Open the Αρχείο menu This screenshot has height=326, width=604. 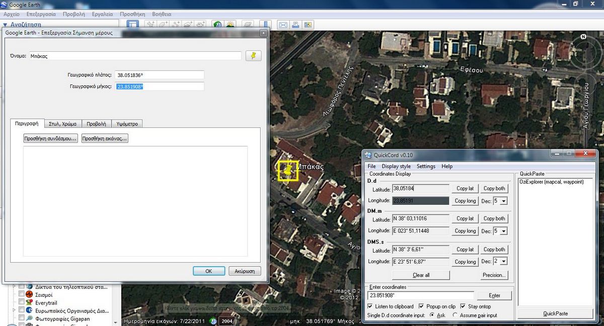12,14
